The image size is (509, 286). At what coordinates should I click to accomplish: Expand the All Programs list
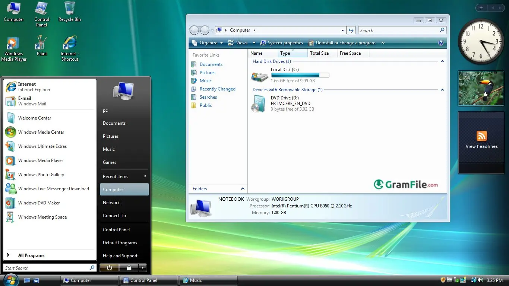[31, 255]
